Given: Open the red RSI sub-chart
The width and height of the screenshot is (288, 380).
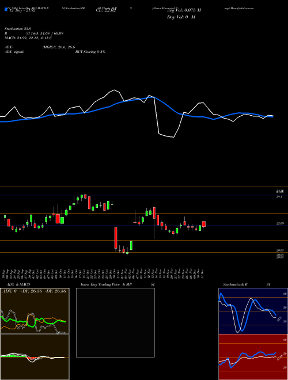Looking at the screenshot, I should (253, 357).
